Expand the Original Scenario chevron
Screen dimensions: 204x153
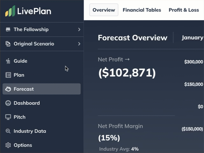pyautogui.click(x=79, y=44)
